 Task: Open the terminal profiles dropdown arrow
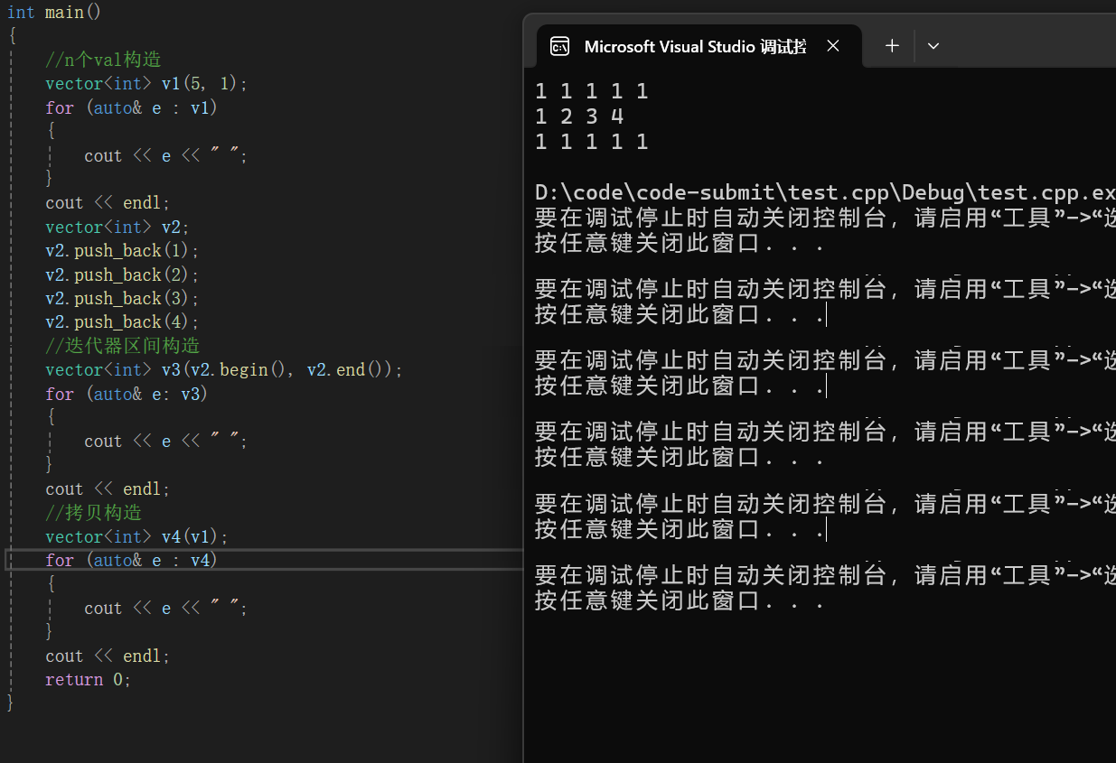pos(933,46)
